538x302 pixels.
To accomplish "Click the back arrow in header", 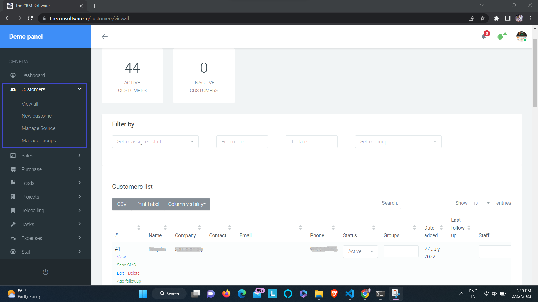I will [x=105, y=37].
